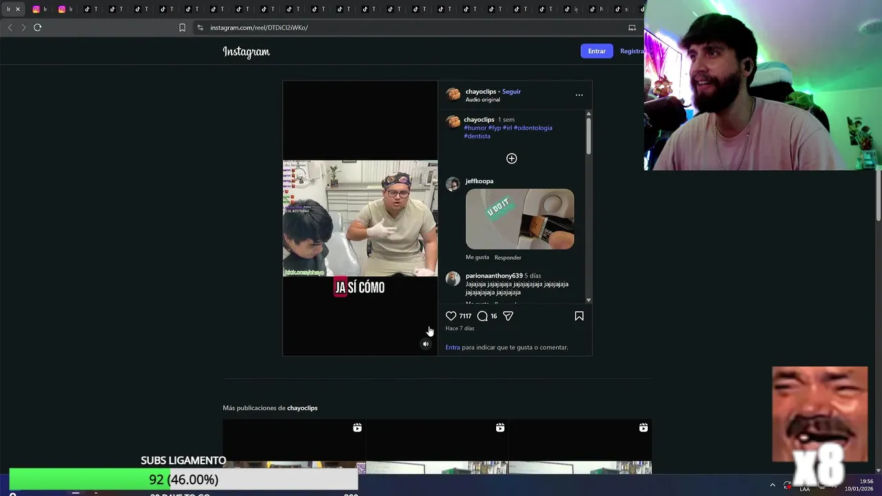The width and height of the screenshot is (882, 496).
Task: Open the #humor hashtag
Action: [475, 127]
